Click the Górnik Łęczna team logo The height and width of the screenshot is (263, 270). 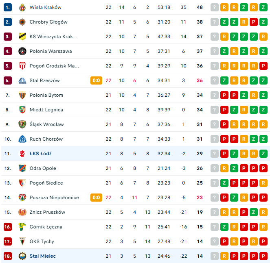click(x=22, y=227)
